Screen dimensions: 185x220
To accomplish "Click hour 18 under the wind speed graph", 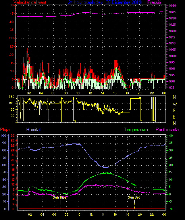I will (127, 93).
